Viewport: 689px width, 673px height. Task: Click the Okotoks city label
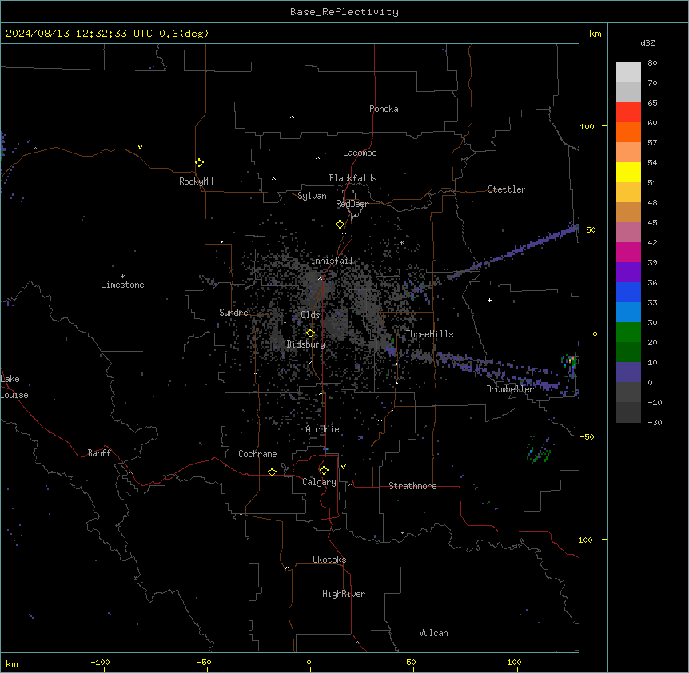click(x=329, y=560)
